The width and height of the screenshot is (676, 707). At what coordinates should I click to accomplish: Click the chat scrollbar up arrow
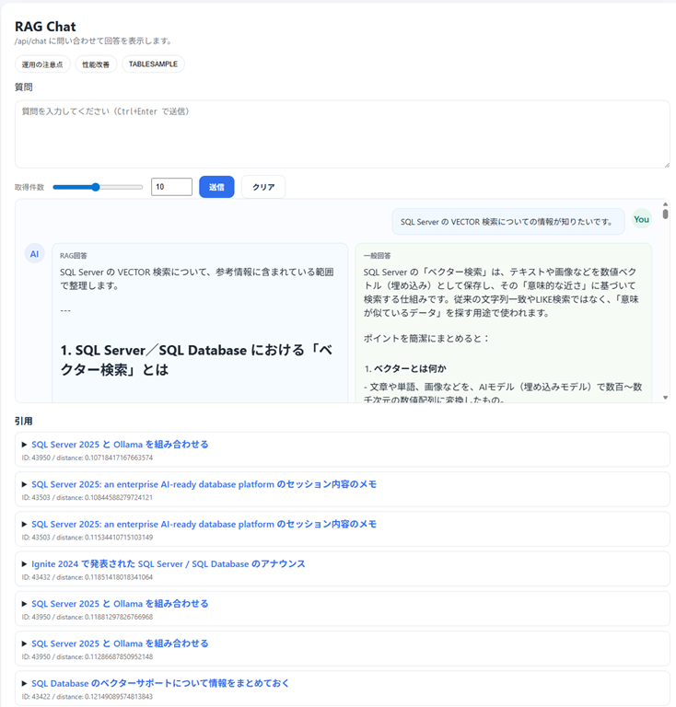[x=665, y=204]
